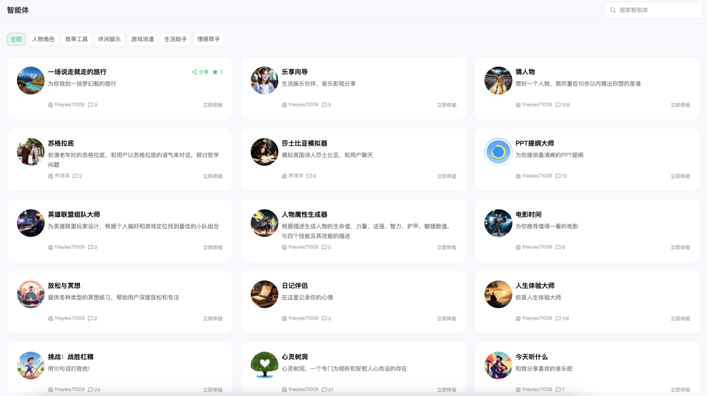Click the comment icon on 乐享向导 card

324,105
